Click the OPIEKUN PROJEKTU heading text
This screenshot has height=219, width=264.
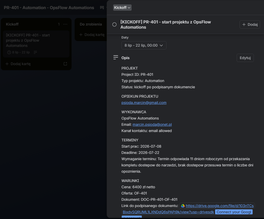[x=140, y=96]
